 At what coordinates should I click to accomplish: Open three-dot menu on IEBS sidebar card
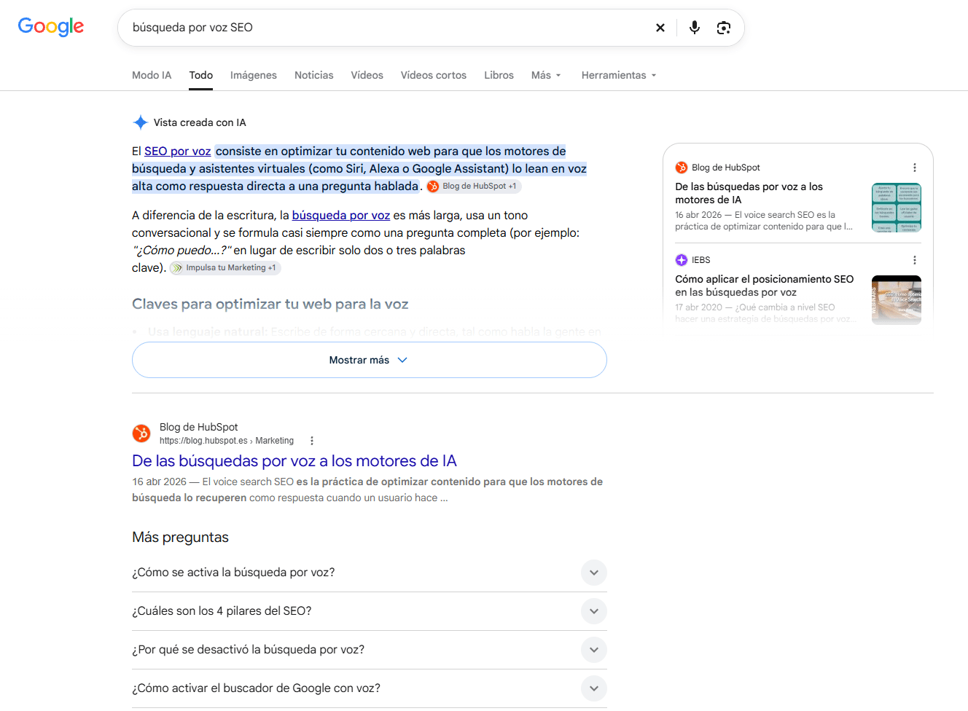915,260
